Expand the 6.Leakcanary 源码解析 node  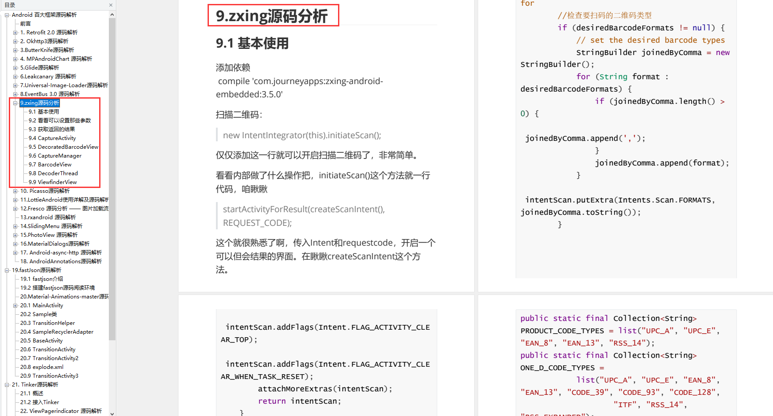(x=15, y=77)
